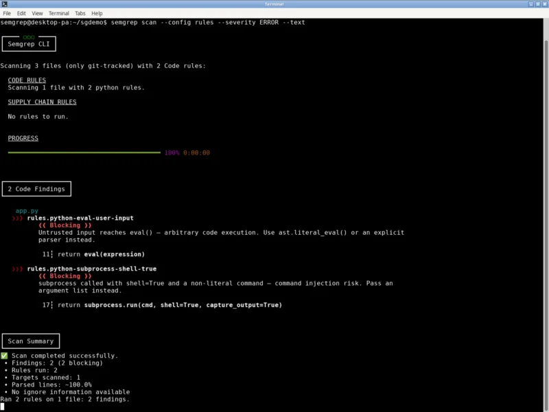Click the red arrows before python-eval-user-input
This screenshot has width=549, height=412.
[x=18, y=218]
